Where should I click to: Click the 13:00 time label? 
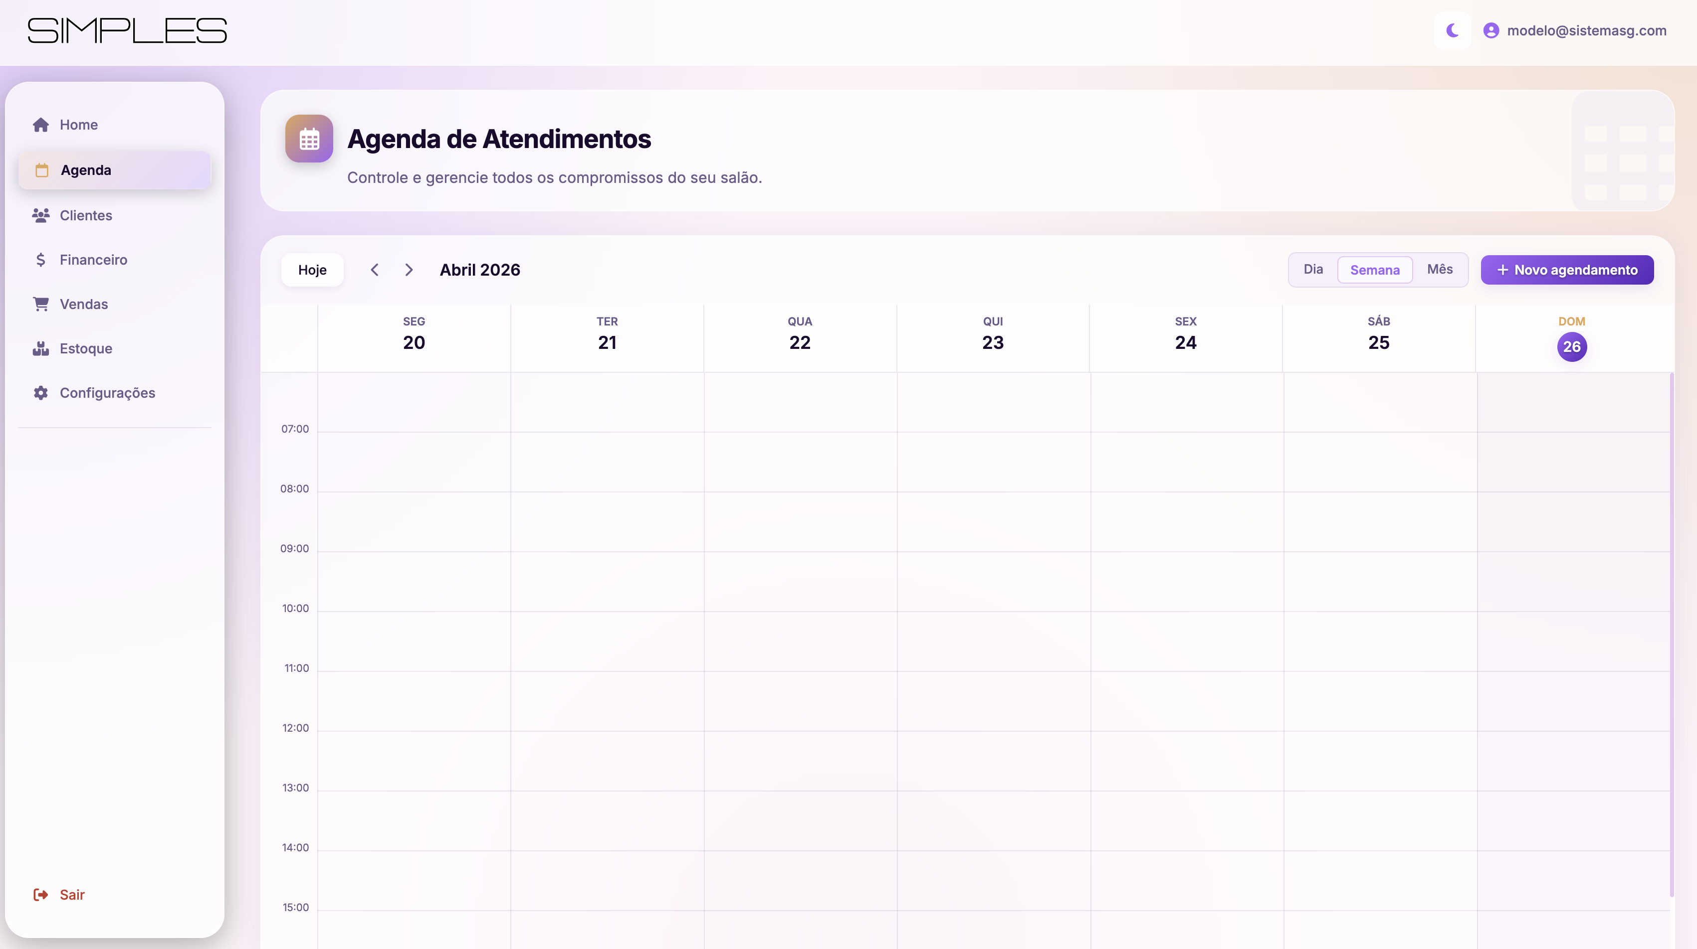coord(295,789)
